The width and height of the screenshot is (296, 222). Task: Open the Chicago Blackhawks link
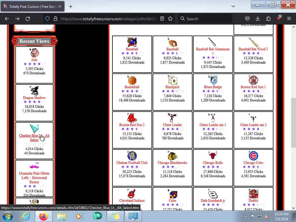tap(172, 163)
